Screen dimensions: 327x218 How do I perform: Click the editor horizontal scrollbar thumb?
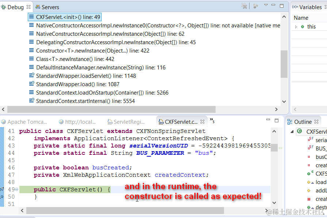(125, 210)
